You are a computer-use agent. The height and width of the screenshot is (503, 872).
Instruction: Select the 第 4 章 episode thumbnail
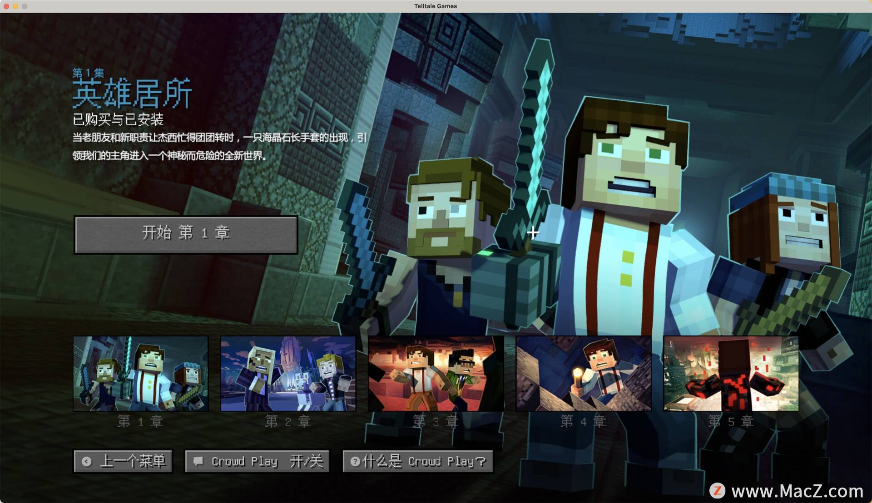coord(584,374)
